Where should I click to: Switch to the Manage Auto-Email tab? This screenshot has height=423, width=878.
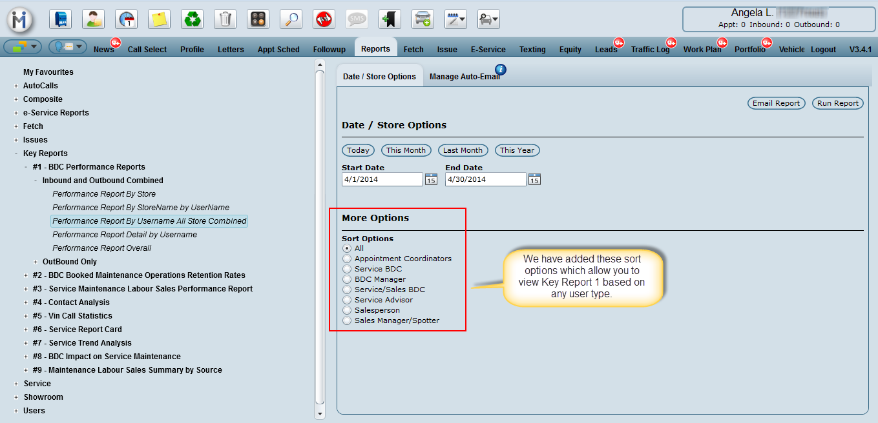[x=465, y=77]
